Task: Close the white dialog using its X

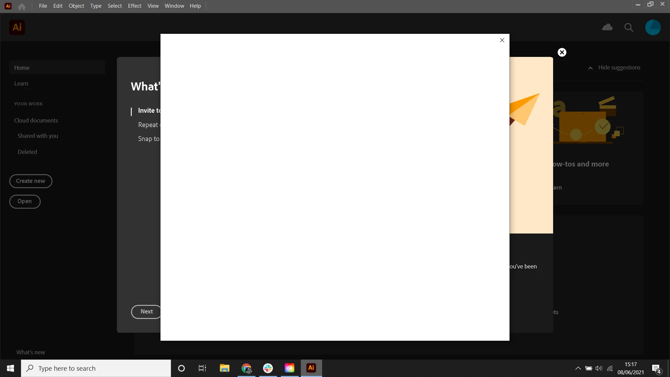Action: [x=502, y=40]
